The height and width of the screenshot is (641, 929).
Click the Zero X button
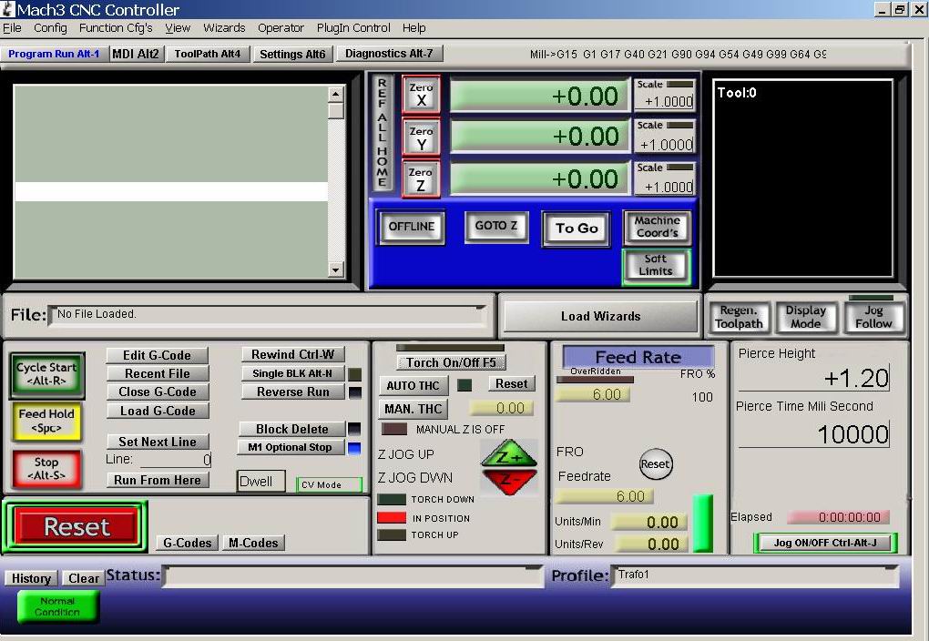(421, 95)
